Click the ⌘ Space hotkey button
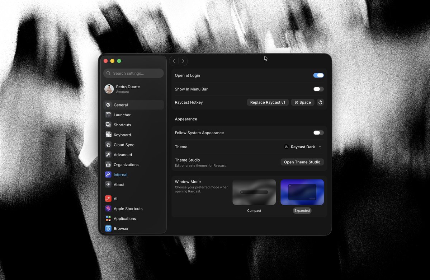Viewport: 430px width, 280px height. coord(303,102)
